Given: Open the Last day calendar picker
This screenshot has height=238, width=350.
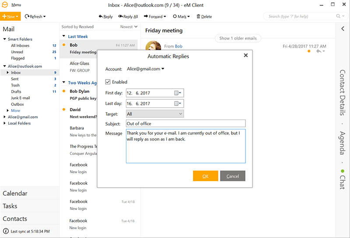Looking at the screenshot, I should (178, 103).
